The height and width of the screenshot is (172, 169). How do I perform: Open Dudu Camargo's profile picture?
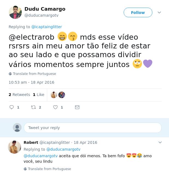(x=15, y=12)
